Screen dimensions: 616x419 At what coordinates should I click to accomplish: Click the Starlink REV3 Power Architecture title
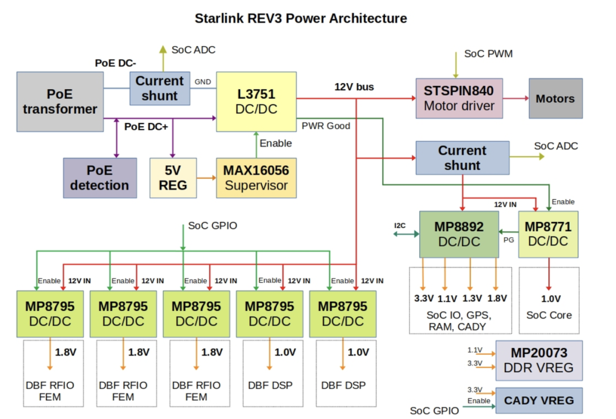(301, 18)
